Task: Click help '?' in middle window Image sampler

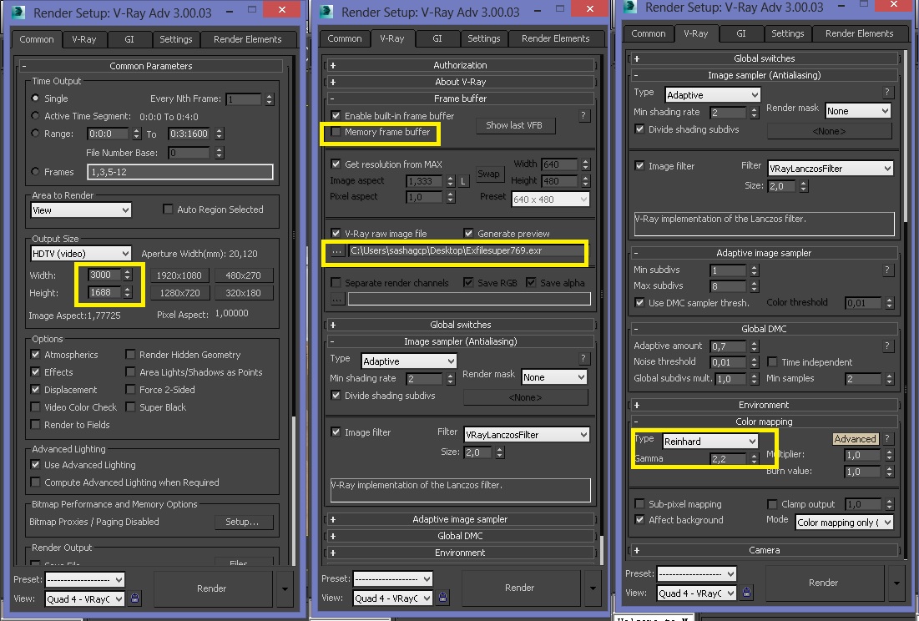Action: point(583,358)
